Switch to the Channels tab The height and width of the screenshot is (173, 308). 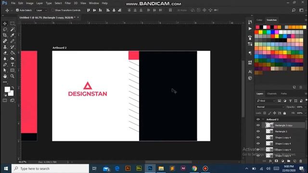pos(272,94)
